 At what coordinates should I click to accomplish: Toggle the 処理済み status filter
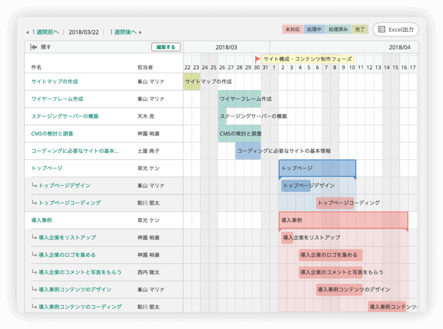[x=338, y=29]
